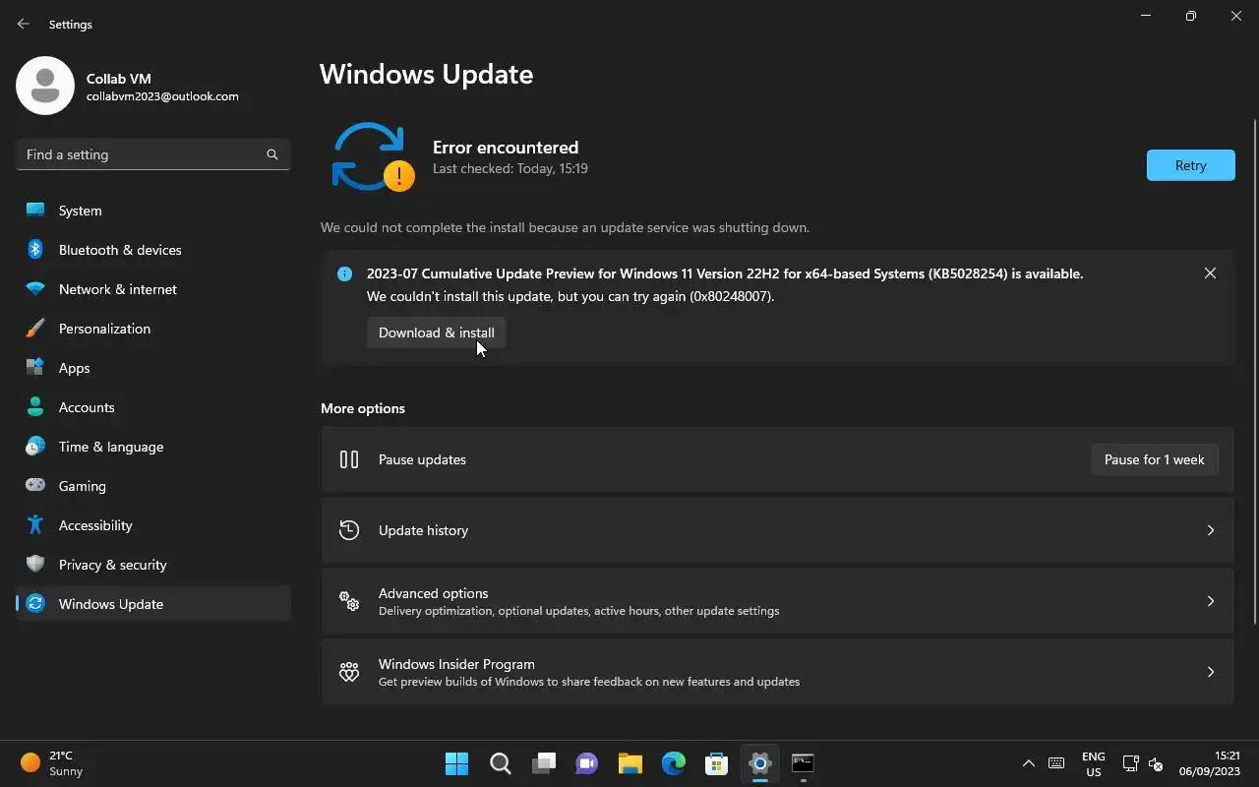Open Microsoft Store from taskbar
This screenshot has width=1259, height=787.
(717, 763)
